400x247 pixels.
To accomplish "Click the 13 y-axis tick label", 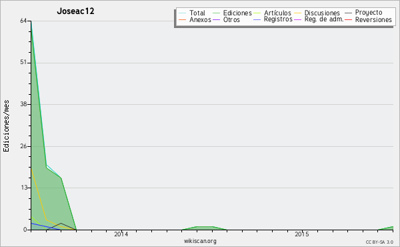I will coord(23,188).
